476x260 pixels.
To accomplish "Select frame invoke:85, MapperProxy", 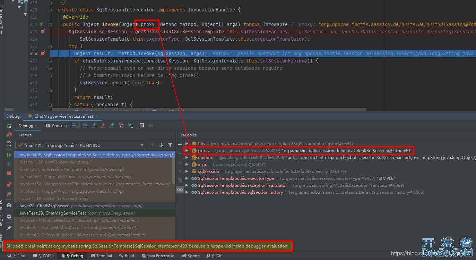I will [x=95, y=191].
